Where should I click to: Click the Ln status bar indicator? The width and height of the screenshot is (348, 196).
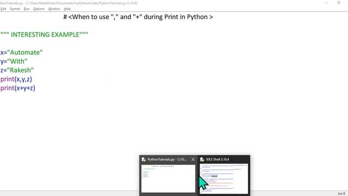tap(341, 194)
